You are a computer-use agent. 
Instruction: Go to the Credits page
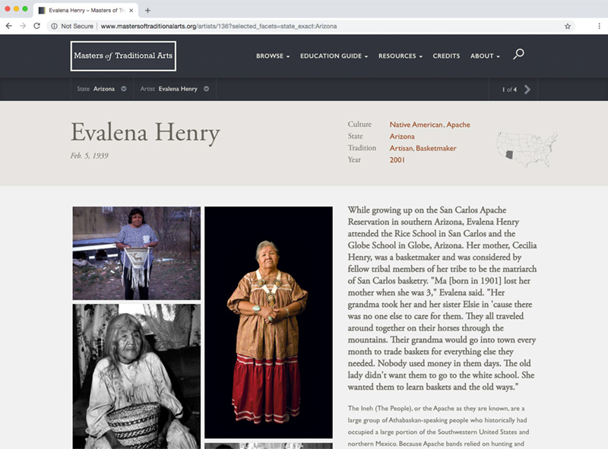pyautogui.click(x=446, y=55)
